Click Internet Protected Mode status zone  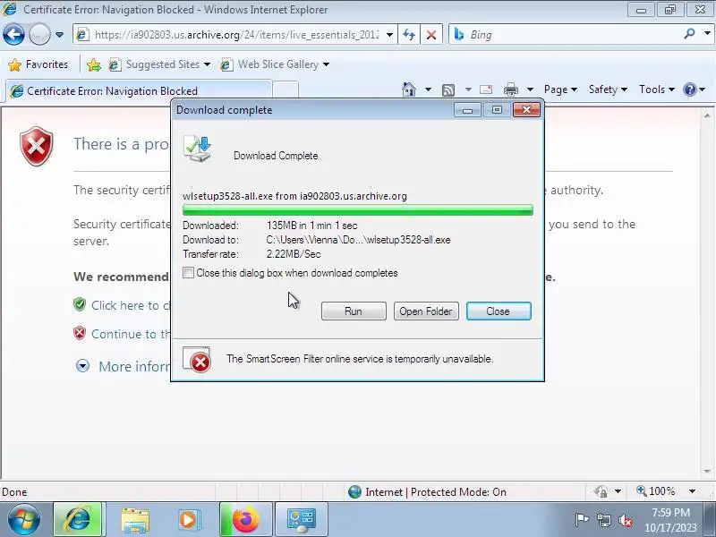coord(427,491)
